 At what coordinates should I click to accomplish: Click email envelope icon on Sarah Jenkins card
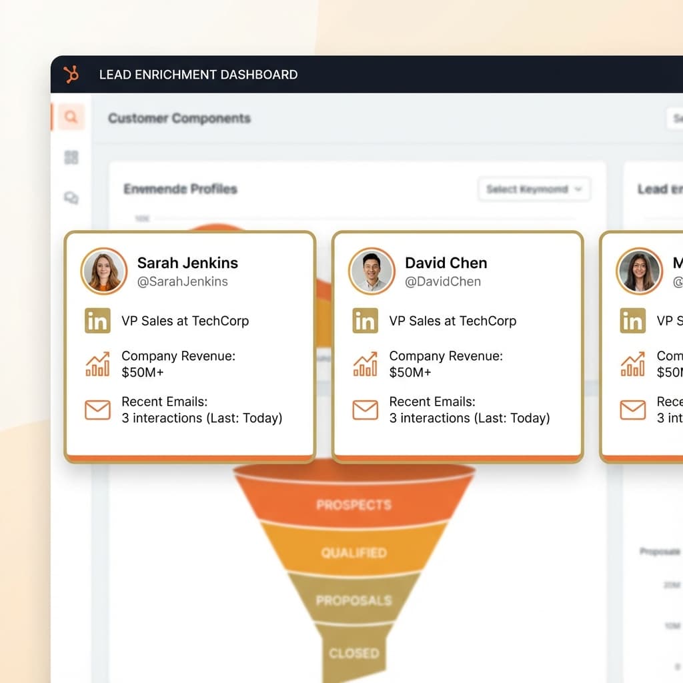coord(98,410)
